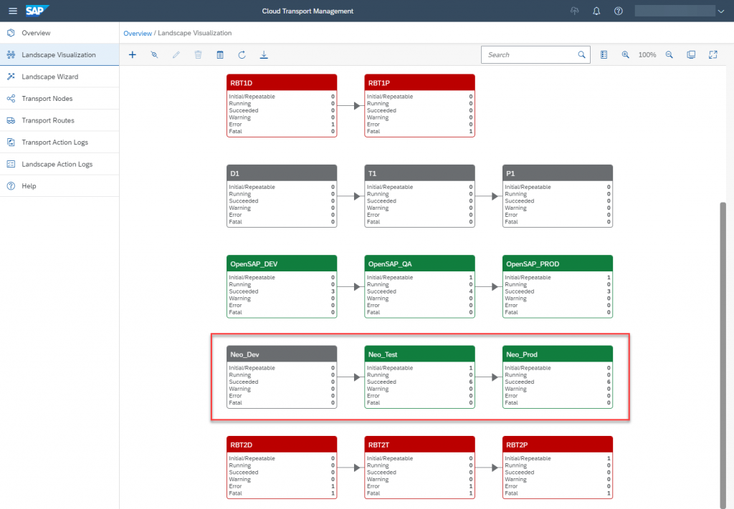Click the vertical scrollbar on the right
This screenshot has width=734, height=509.
[x=723, y=354]
